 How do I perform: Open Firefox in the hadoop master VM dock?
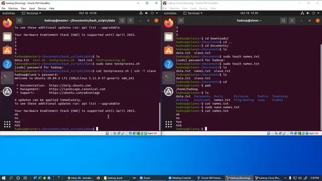(7, 23)
